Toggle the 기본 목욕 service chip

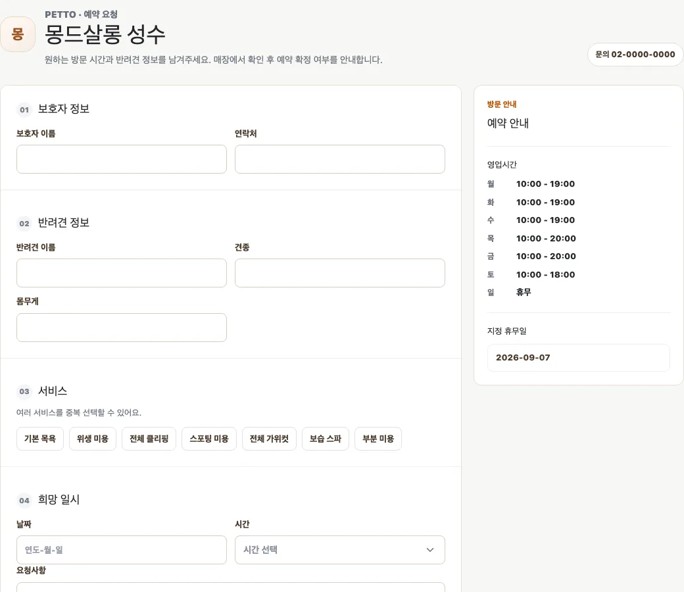point(40,439)
